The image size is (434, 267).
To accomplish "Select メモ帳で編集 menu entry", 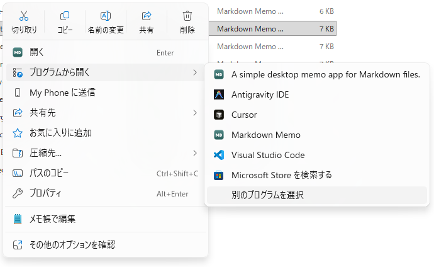I will click(x=106, y=219).
